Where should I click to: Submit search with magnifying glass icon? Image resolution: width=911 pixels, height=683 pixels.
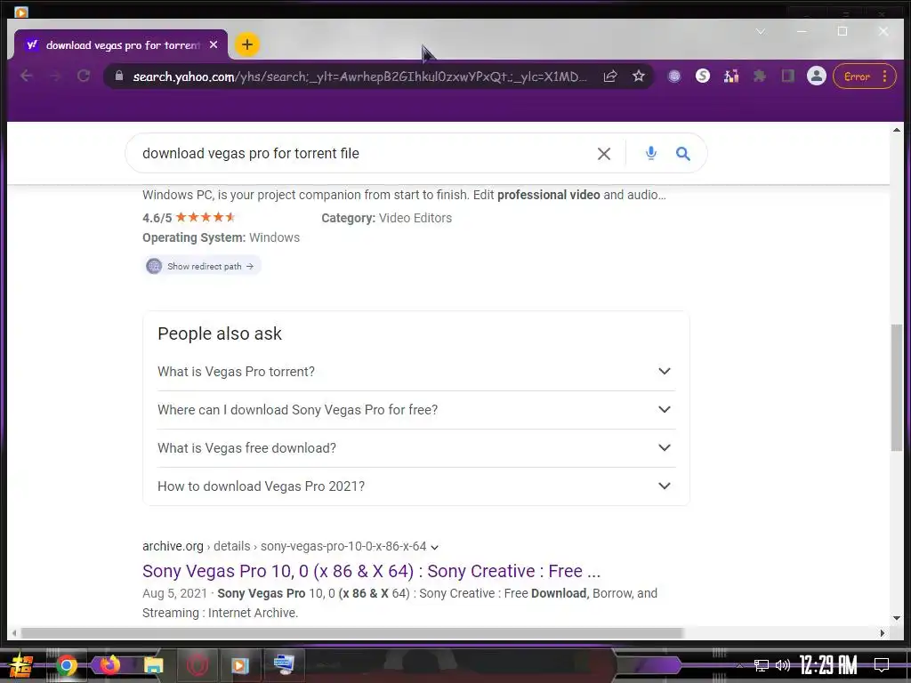click(x=682, y=153)
